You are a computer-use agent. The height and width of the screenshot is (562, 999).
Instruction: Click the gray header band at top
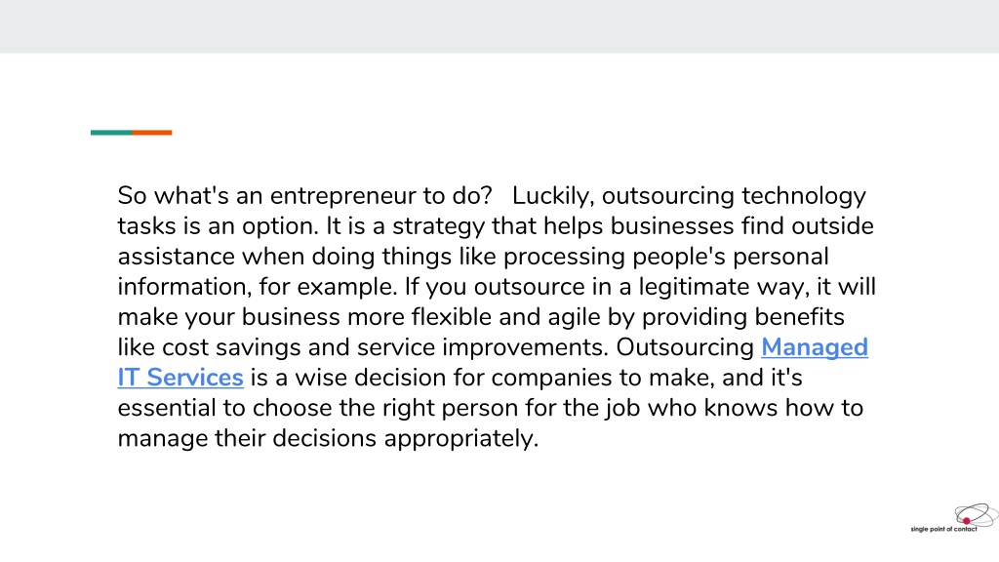pyautogui.click(x=499, y=26)
